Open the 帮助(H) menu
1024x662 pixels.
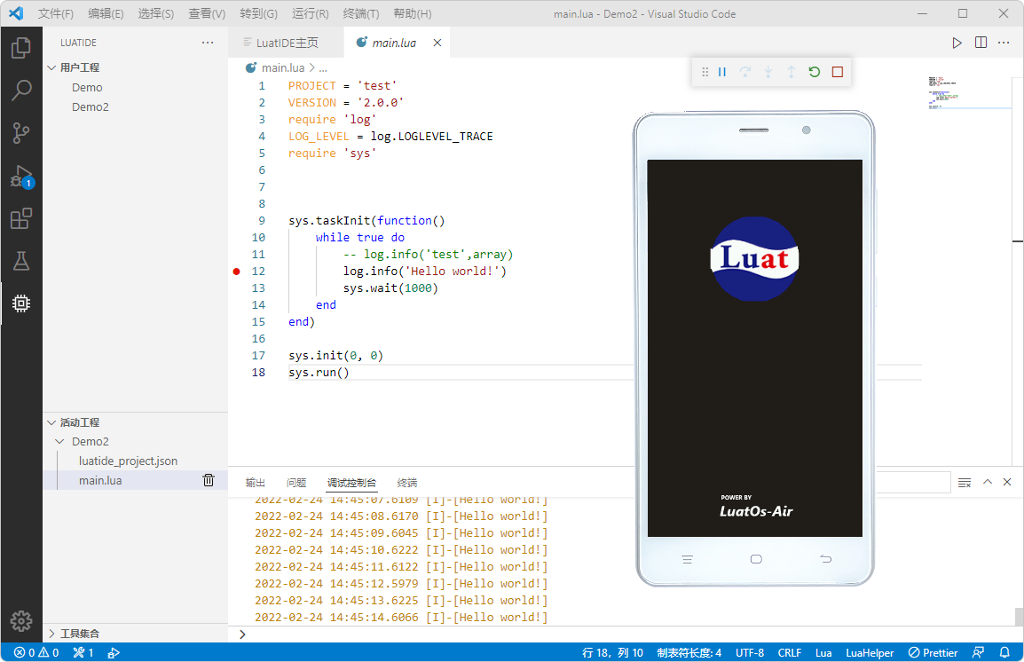click(412, 13)
